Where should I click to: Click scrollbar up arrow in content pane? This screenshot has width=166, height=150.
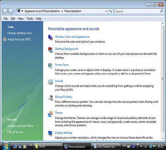(x=163, y=23)
